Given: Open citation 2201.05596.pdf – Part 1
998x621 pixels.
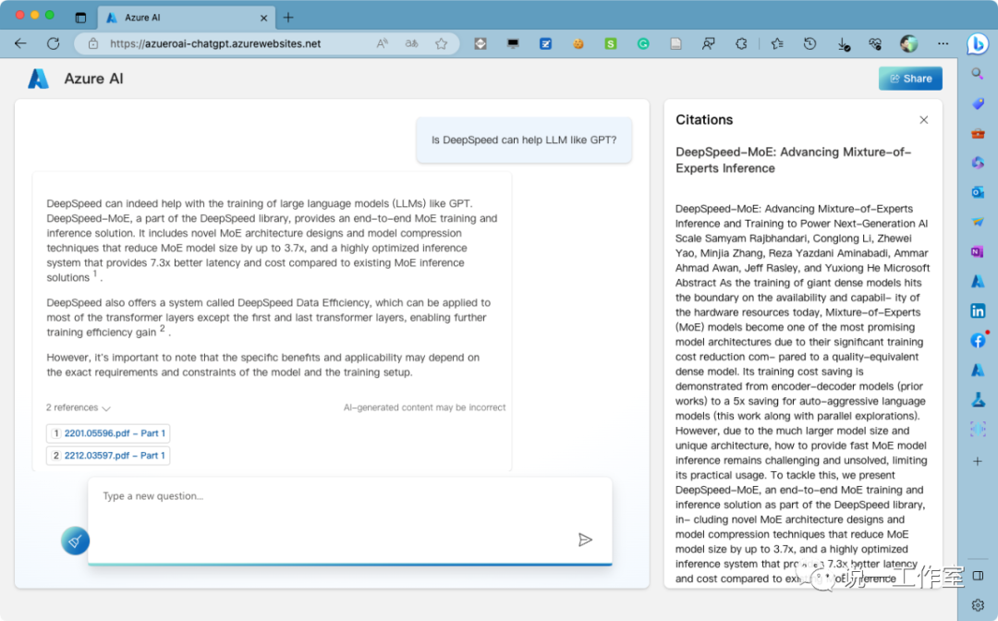Looking at the screenshot, I should tap(108, 433).
